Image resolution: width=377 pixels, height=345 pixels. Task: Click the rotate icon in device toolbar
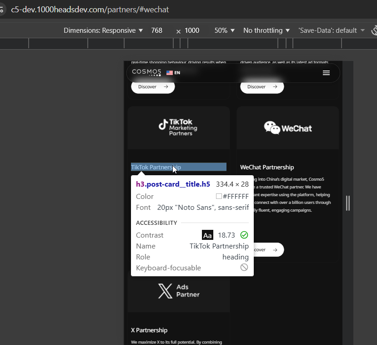pyautogui.click(x=374, y=30)
